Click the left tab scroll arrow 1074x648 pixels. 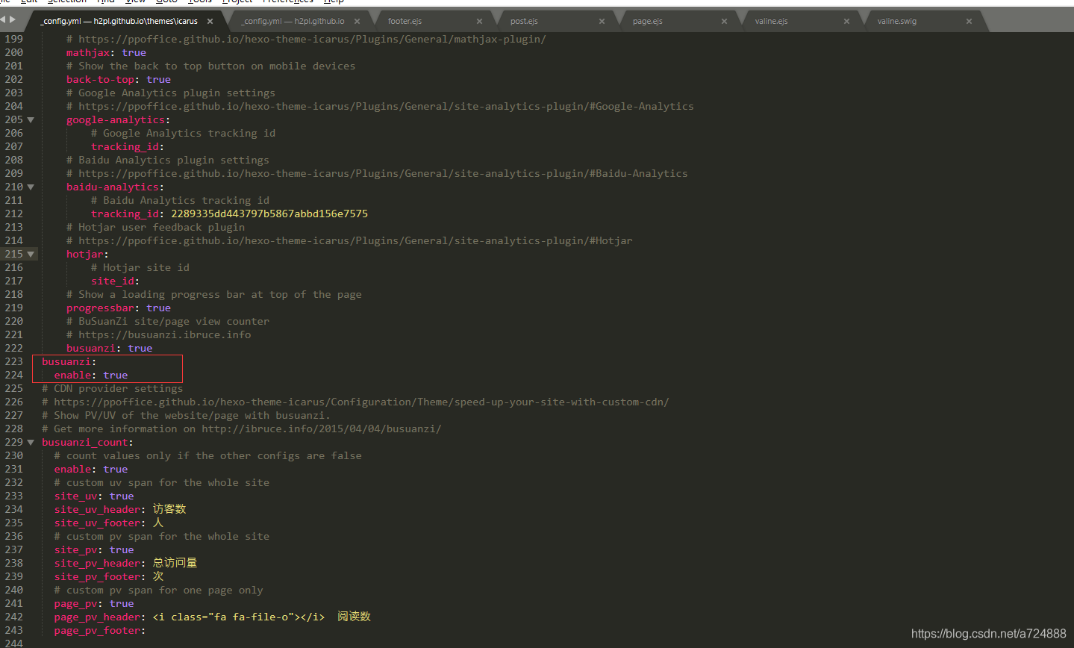[x=4, y=19]
